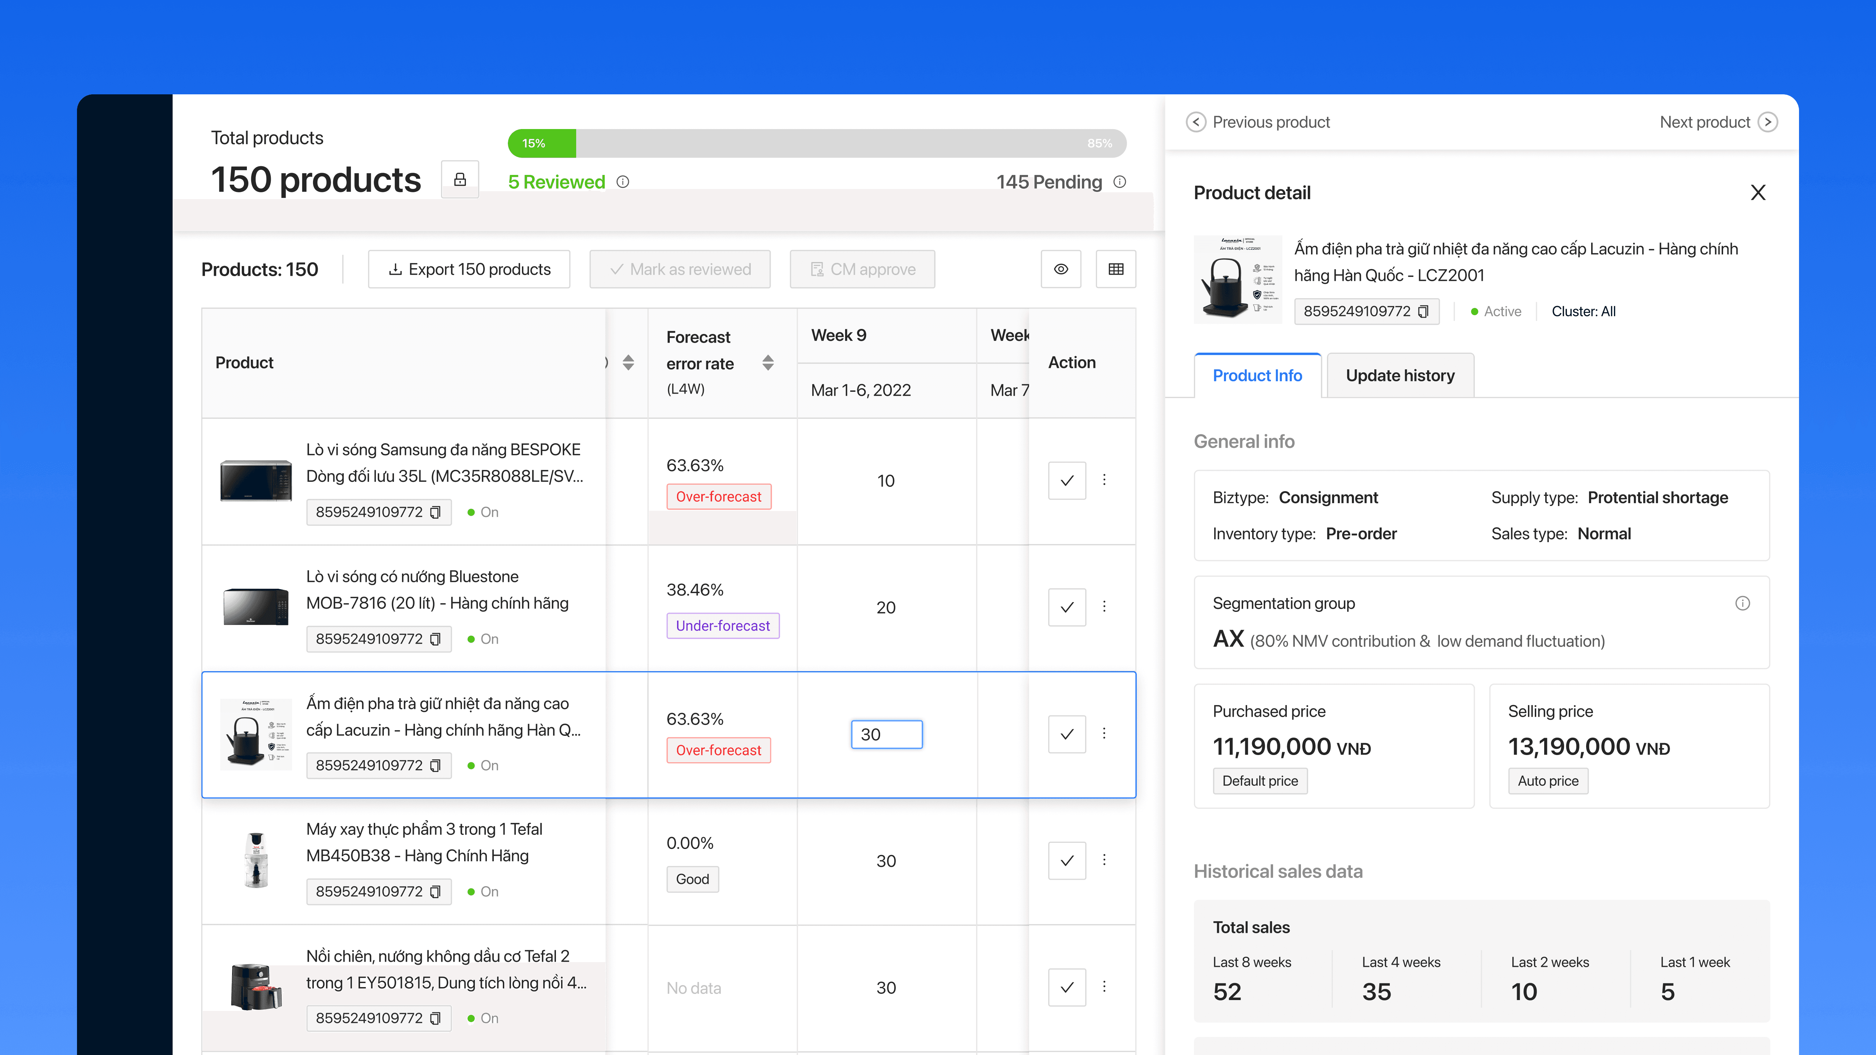
Task: Mark Tefal MB450B38 blender row as reviewed
Action: pos(1067,861)
